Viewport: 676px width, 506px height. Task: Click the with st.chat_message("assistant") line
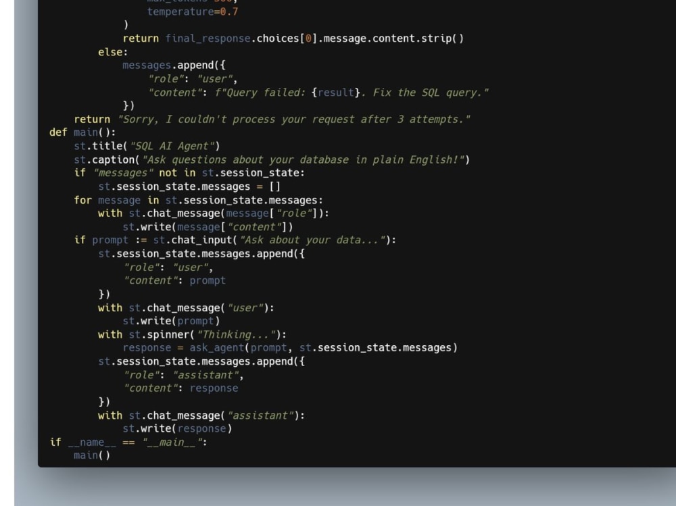[x=201, y=416]
